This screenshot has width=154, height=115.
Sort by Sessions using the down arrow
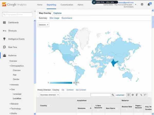pos(91,108)
